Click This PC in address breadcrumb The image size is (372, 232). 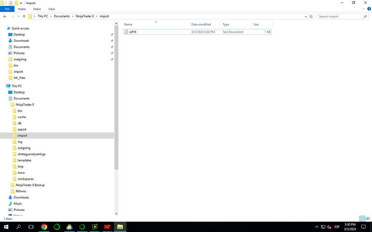pyautogui.click(x=43, y=16)
